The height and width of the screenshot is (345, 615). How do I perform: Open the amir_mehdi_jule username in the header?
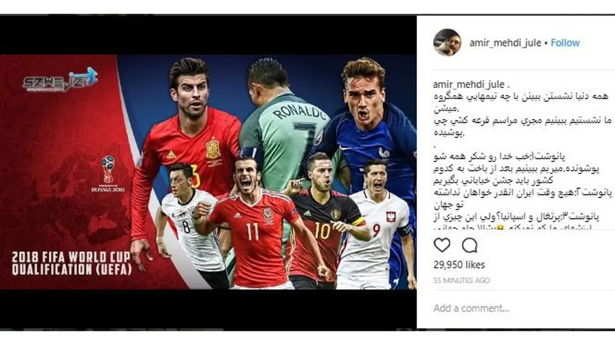[x=505, y=43]
